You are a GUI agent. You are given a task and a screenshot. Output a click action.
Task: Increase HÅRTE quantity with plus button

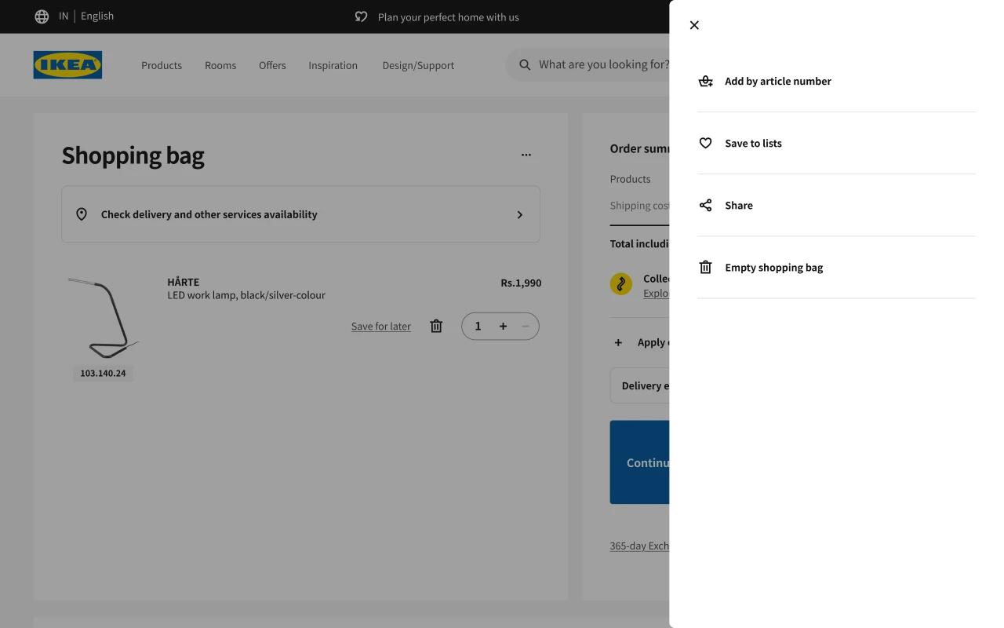(x=504, y=326)
